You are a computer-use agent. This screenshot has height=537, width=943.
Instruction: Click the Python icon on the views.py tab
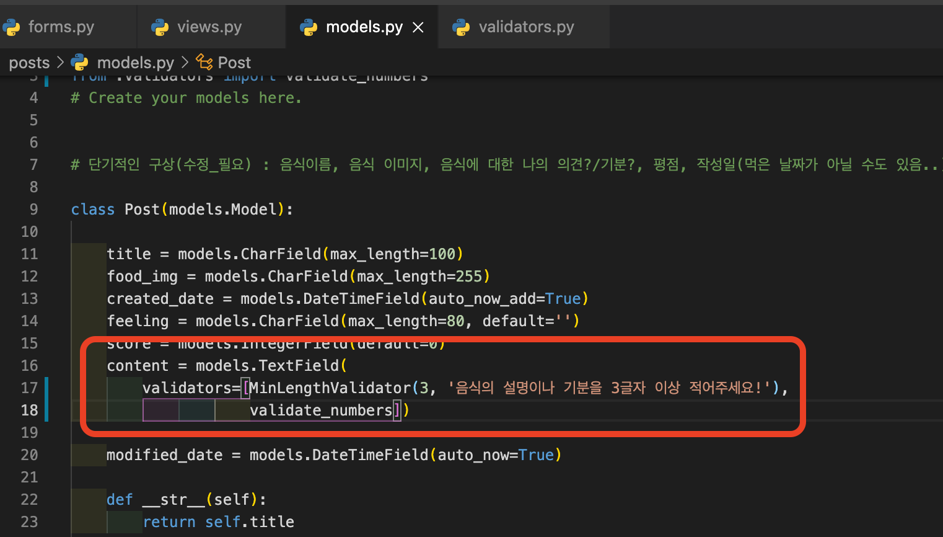coord(160,27)
